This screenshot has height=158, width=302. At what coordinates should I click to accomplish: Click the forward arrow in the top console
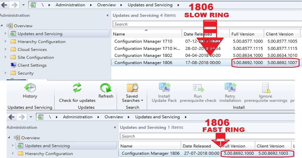pyautogui.click(x=14, y=5)
